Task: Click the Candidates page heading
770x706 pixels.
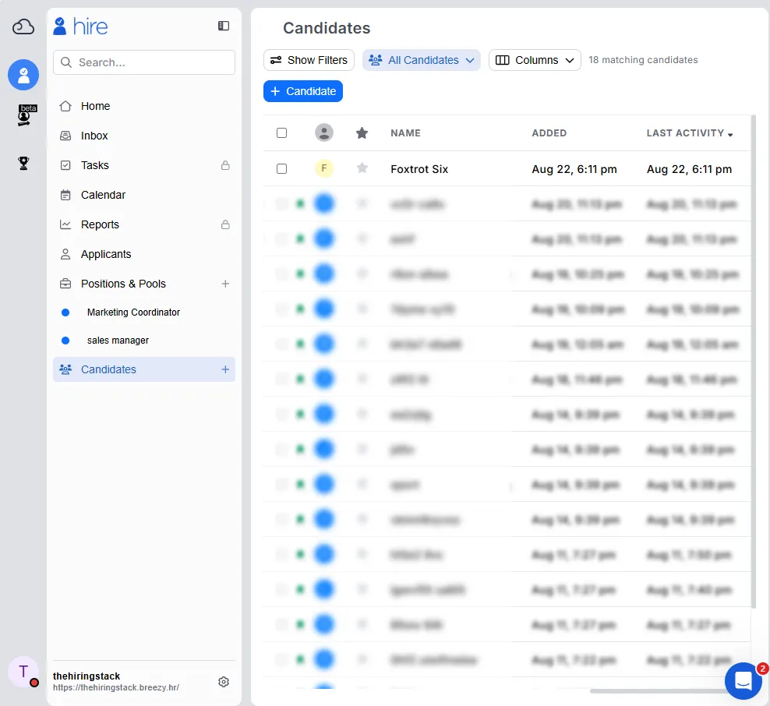Action: [327, 28]
